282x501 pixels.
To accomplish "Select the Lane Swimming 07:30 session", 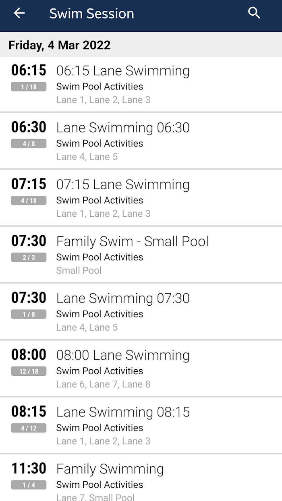I will click(123, 298).
